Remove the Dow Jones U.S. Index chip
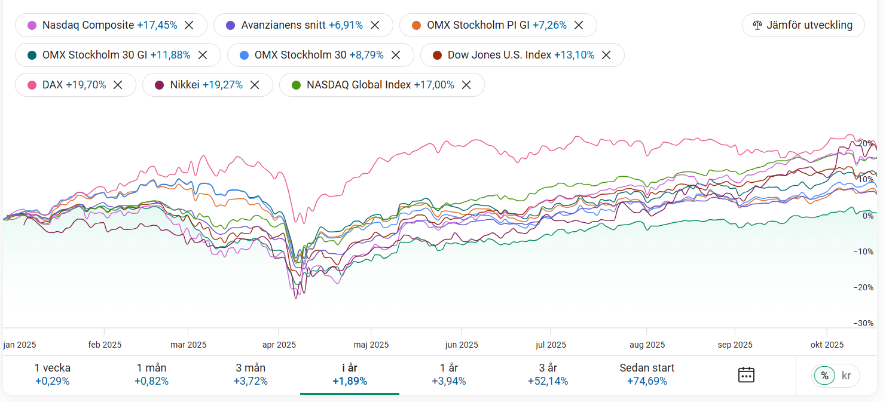886x402 pixels. 606,55
